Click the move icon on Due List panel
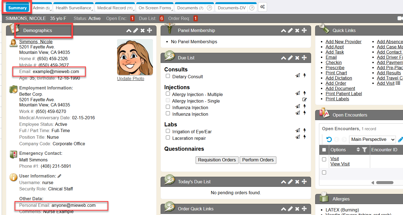Viewport: 403px width, 215px height. (x=304, y=58)
